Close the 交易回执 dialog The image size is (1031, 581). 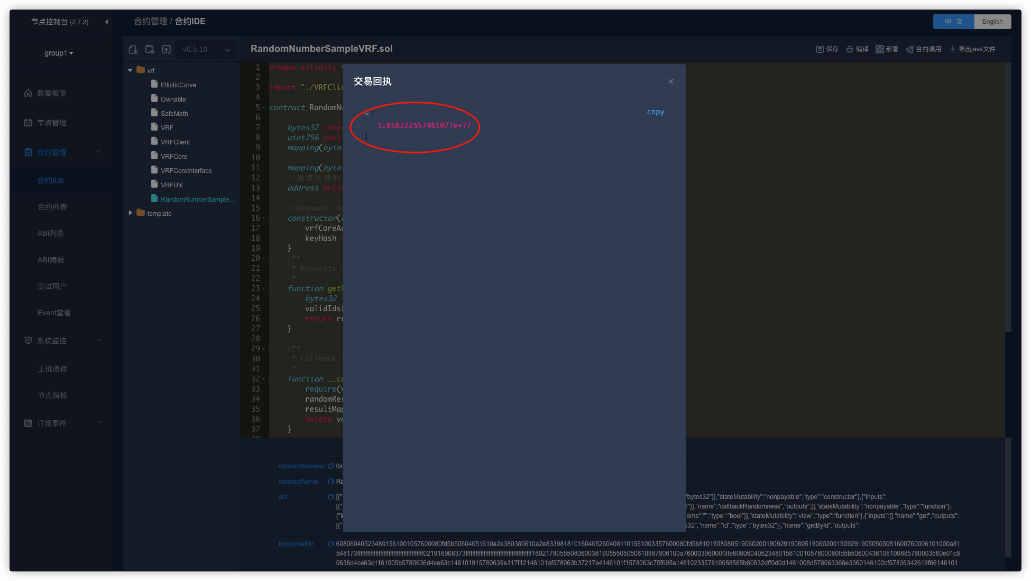click(x=671, y=81)
